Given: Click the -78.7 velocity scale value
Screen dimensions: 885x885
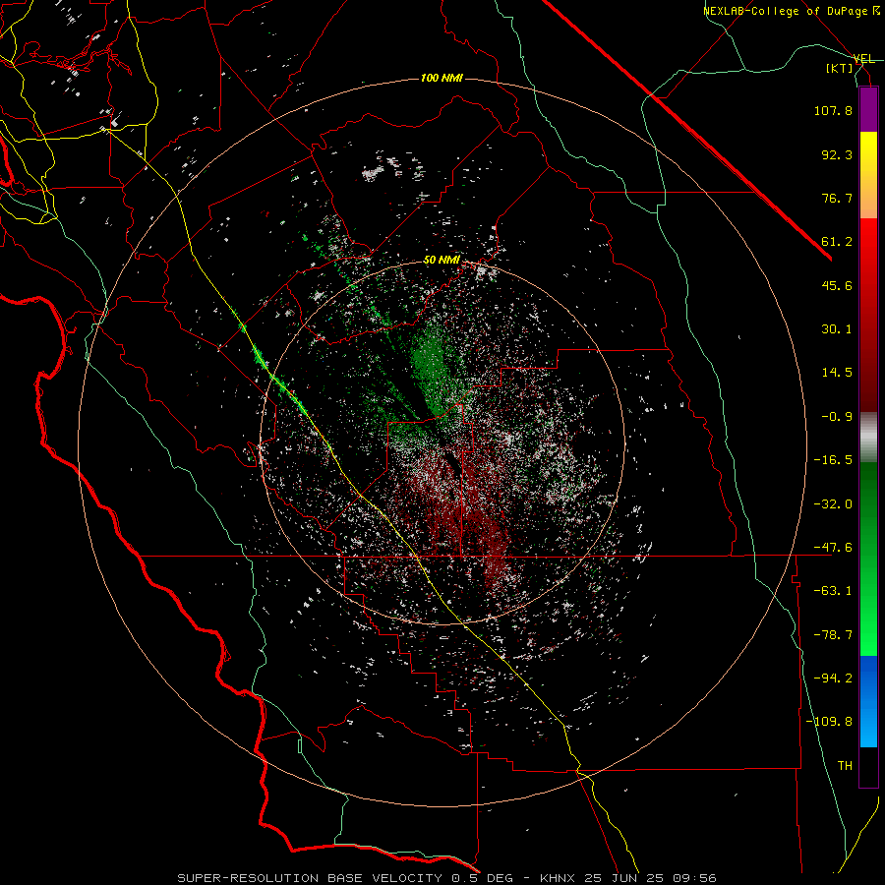Looking at the screenshot, I should click(x=833, y=635).
